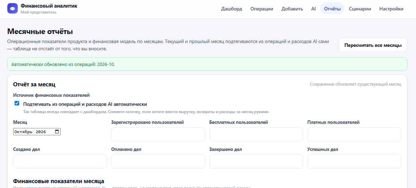This screenshot has height=188, width=416.
Task: Open the Дашборд tab
Action: coord(232,9)
